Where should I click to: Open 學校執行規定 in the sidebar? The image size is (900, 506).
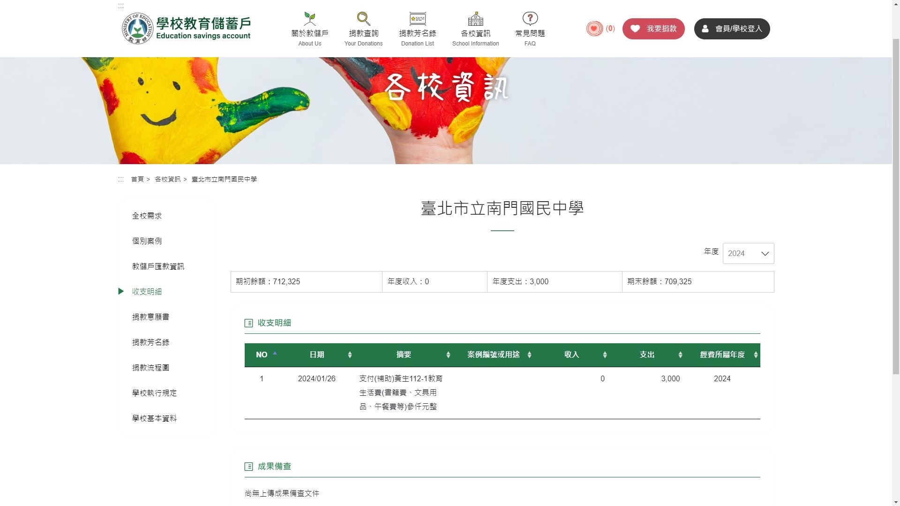[x=154, y=393]
